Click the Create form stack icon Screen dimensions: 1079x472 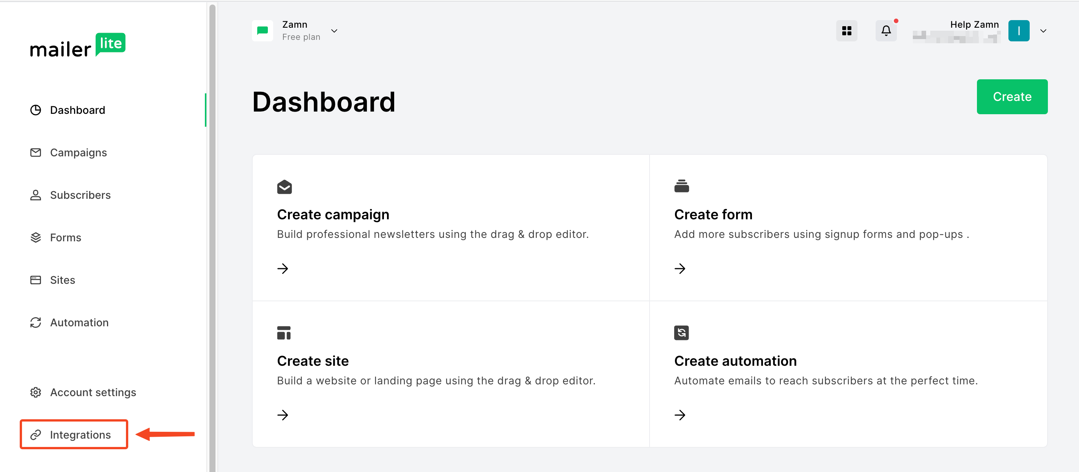tap(681, 186)
